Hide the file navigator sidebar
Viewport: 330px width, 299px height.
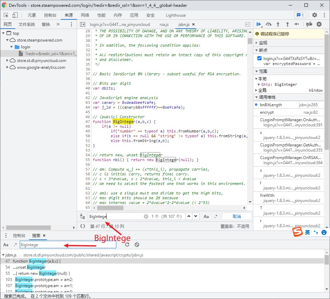tap(83, 25)
